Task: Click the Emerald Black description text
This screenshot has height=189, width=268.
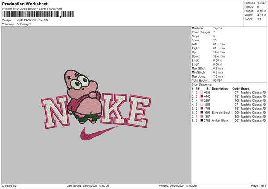Action: pyautogui.click(x=221, y=113)
